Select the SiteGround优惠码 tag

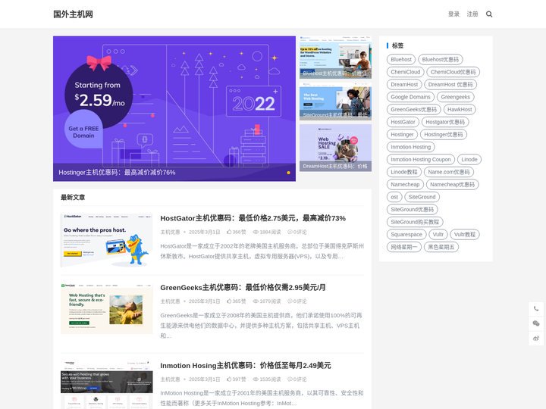coord(413,210)
